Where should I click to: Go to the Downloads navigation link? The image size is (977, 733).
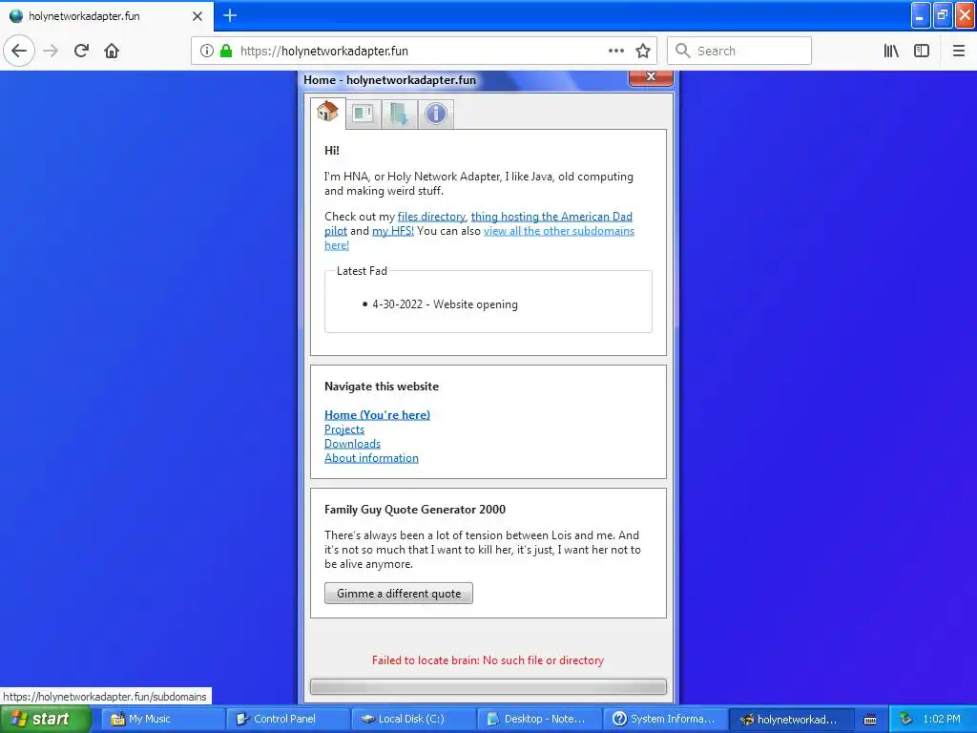coord(352,443)
